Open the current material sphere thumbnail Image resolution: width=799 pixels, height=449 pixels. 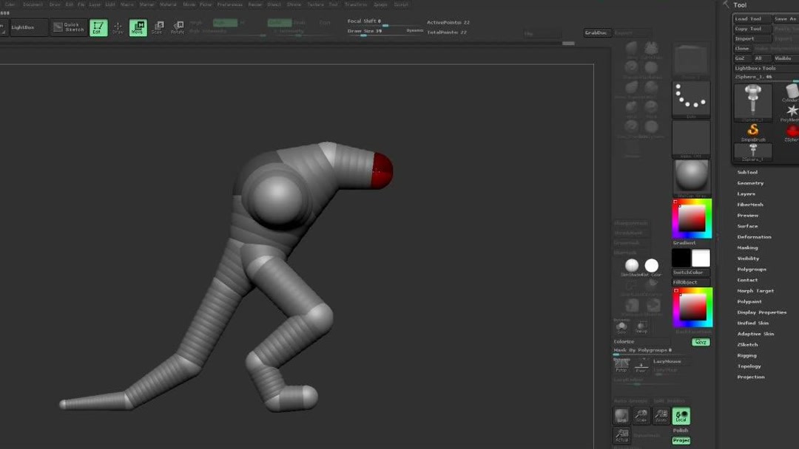[x=691, y=176]
